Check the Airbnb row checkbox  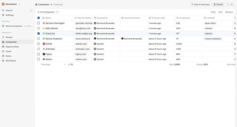click(38, 44)
